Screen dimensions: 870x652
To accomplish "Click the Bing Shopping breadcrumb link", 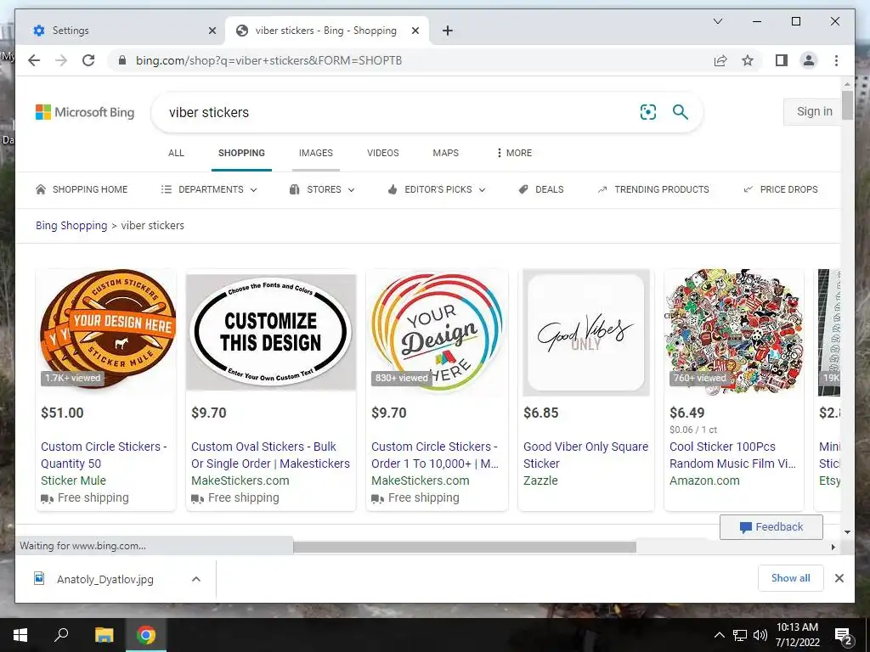I will point(71,226).
